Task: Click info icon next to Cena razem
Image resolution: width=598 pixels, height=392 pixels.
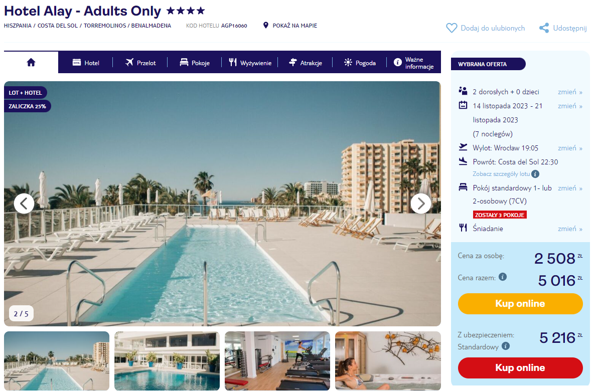Action: click(503, 277)
